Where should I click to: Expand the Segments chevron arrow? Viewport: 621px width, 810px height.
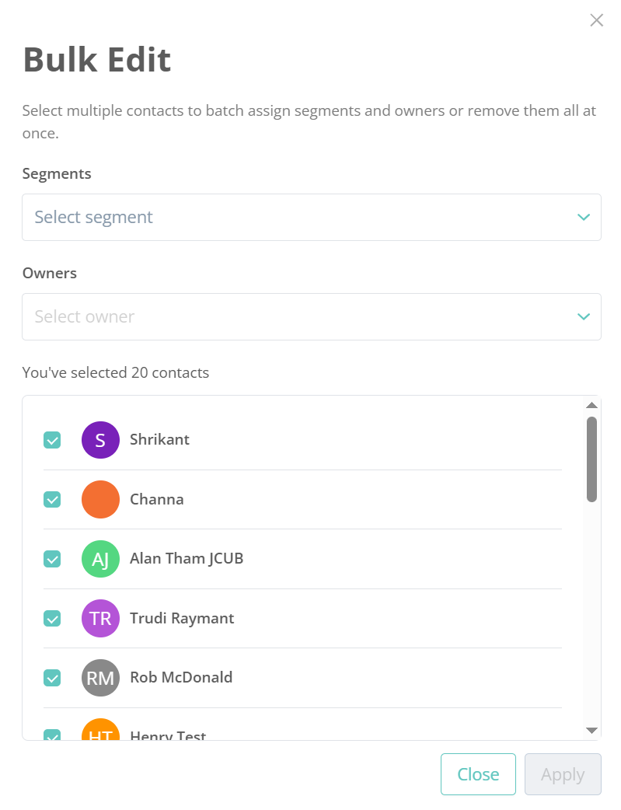tap(584, 217)
